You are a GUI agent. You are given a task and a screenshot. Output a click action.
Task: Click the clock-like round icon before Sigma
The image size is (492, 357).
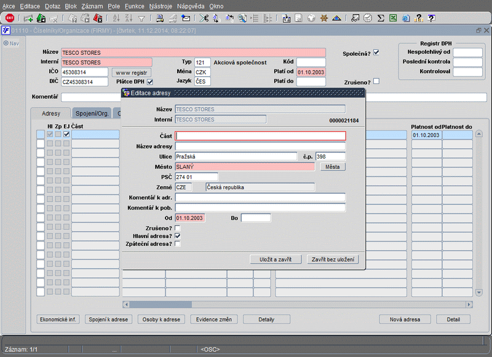(x=368, y=18)
